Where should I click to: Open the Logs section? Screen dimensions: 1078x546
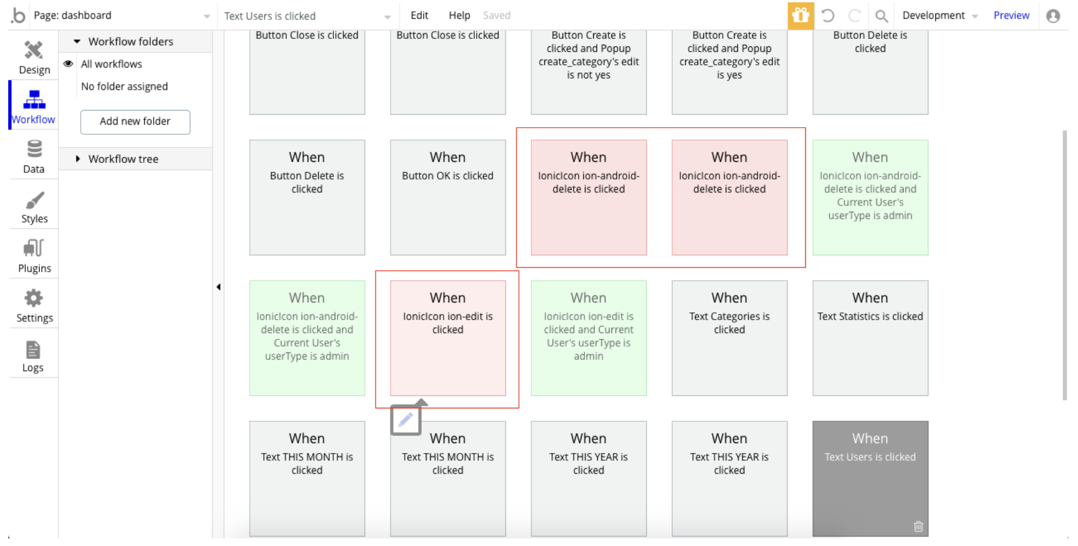click(33, 356)
